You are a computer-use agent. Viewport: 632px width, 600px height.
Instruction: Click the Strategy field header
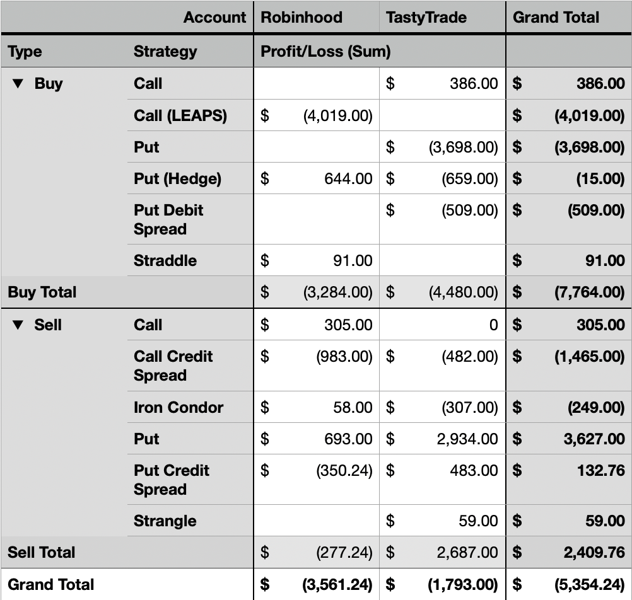(165, 52)
